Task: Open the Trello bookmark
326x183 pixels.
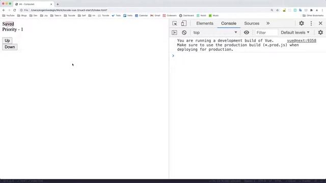Action: [128, 16]
